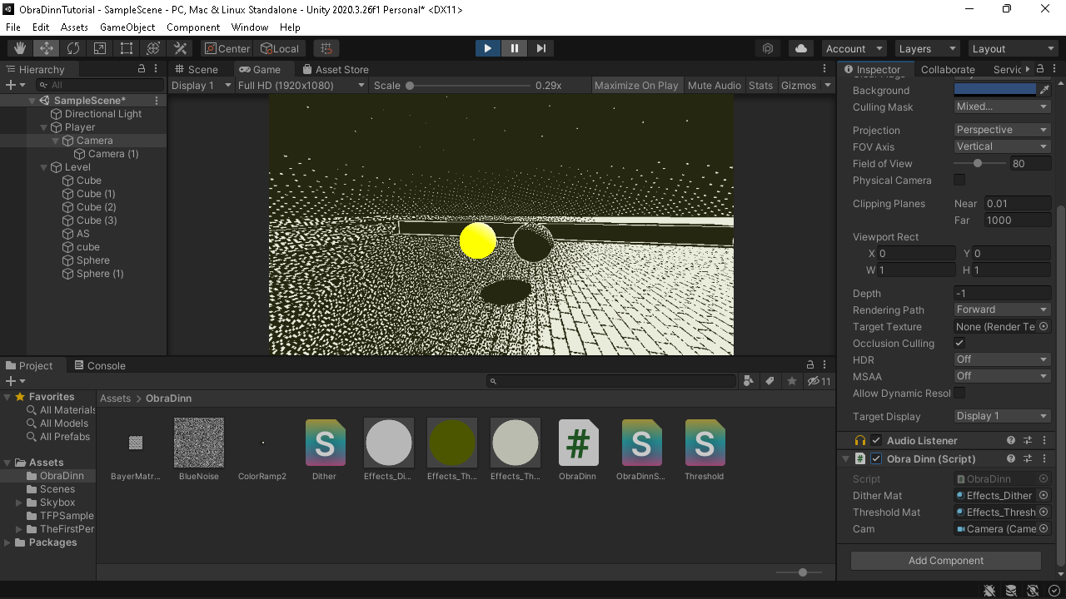Viewport: 1066px width, 599px height.
Task: Disable the Obra Dinn script component
Action: coord(876,459)
